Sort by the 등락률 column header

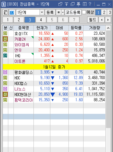76,28
